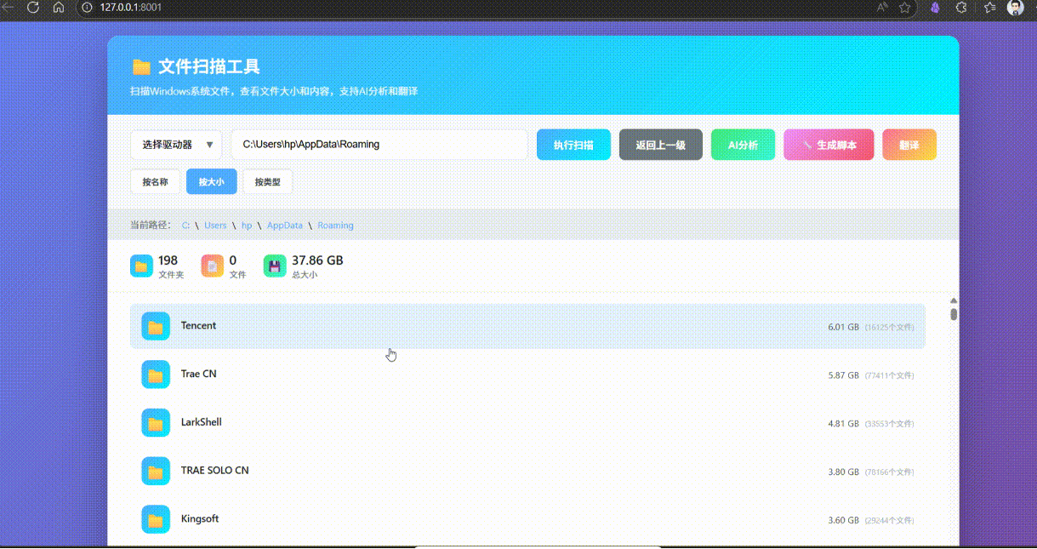Click the 5.87 GB size value
Screen dimensions: 1037x549
[x=843, y=375]
